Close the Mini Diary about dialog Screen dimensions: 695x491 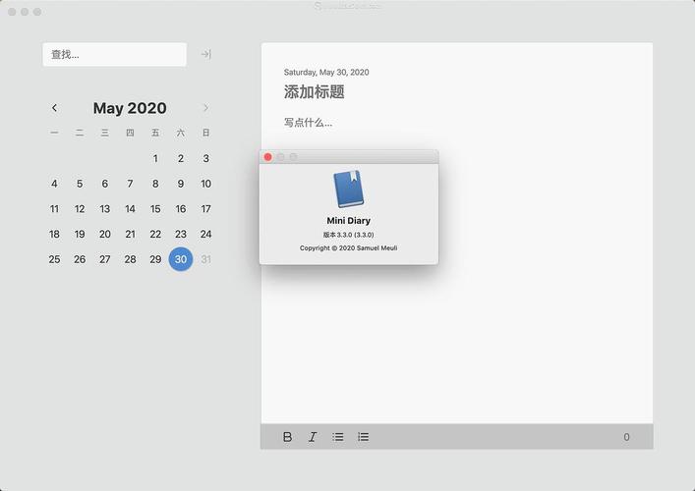coord(267,157)
